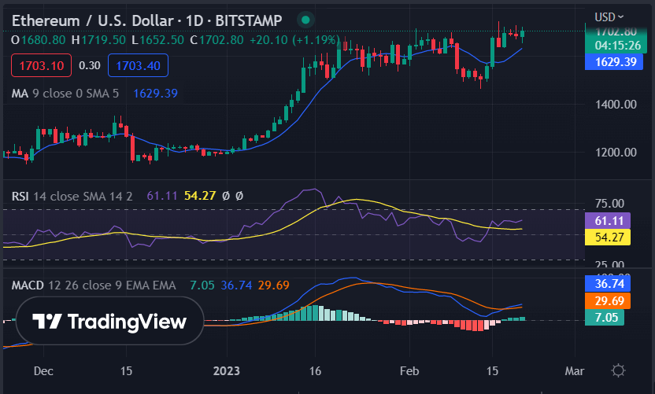Open the USD currency dropdown
The height and width of the screenshot is (394, 655).
pyautogui.click(x=609, y=16)
